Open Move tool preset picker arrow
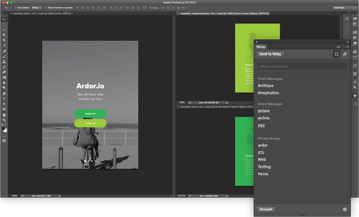The height and width of the screenshot is (217, 359). point(11,8)
